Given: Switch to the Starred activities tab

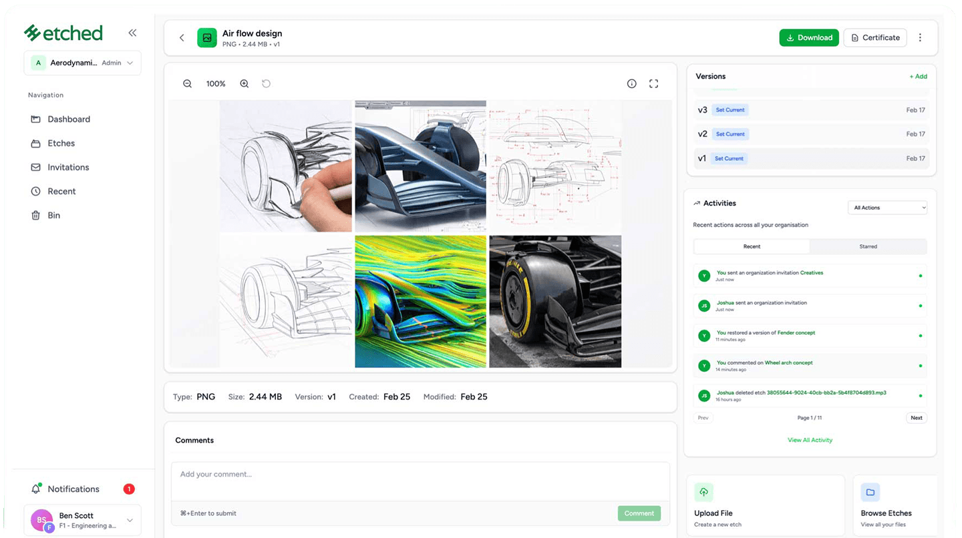Looking at the screenshot, I should point(868,246).
